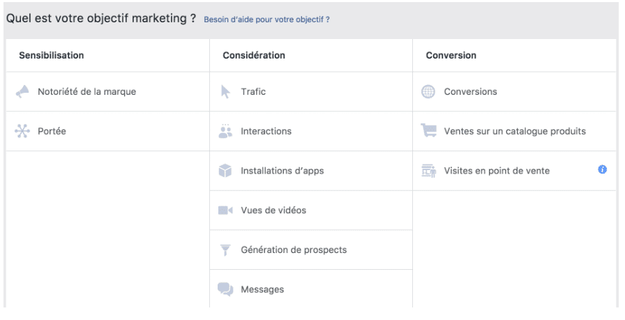
Task: Select the 'Vues de vidéos' objective text
Action: (x=273, y=211)
